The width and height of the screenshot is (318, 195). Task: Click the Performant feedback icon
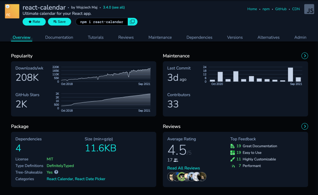[233, 166]
